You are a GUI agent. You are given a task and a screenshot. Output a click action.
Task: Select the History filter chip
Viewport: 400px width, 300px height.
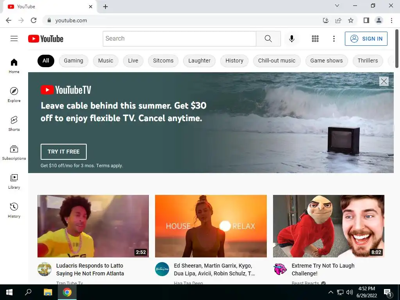(x=234, y=61)
